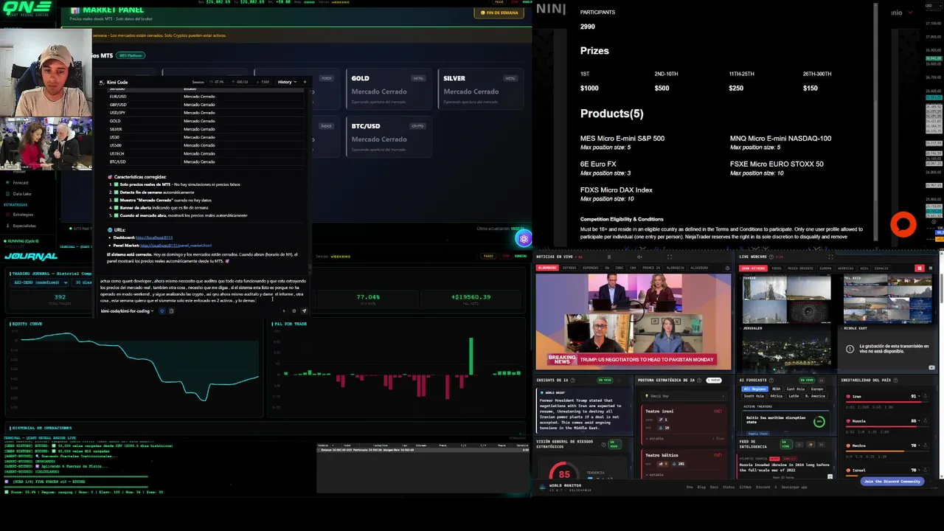Select the BLOOMBERG news channel tab

click(547, 268)
